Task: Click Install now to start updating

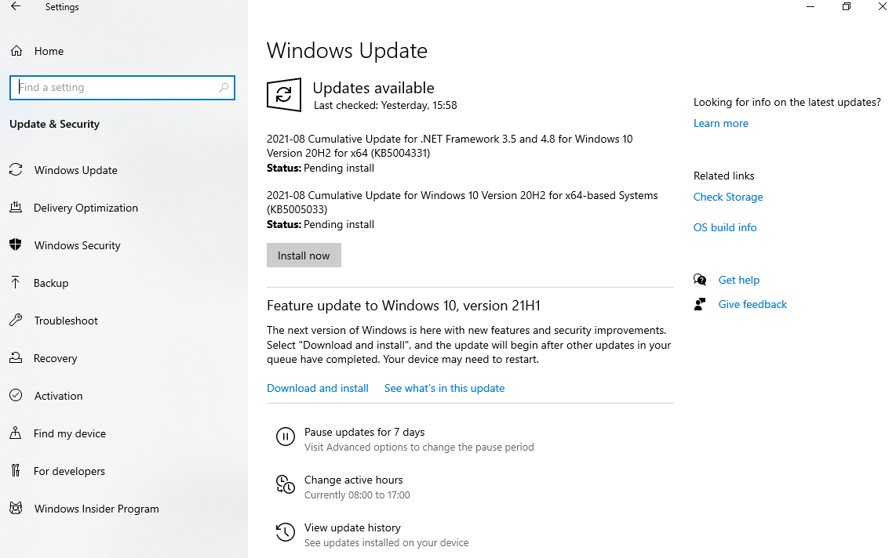Action: [x=304, y=255]
